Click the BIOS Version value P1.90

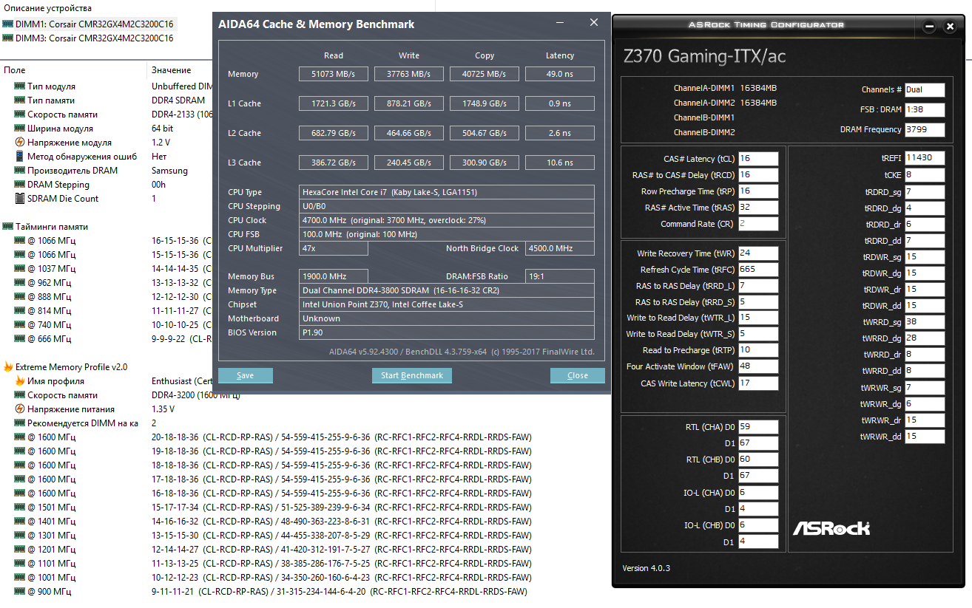[x=447, y=332]
